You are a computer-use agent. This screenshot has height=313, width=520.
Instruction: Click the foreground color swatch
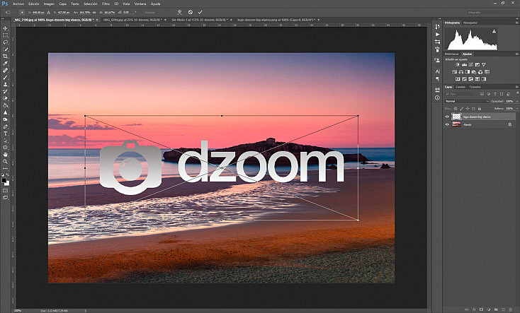tap(4, 180)
